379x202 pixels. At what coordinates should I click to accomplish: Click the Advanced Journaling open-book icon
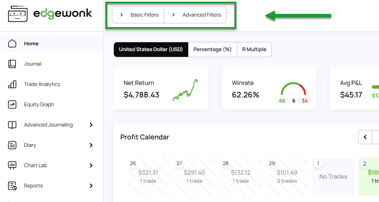pos(12,125)
